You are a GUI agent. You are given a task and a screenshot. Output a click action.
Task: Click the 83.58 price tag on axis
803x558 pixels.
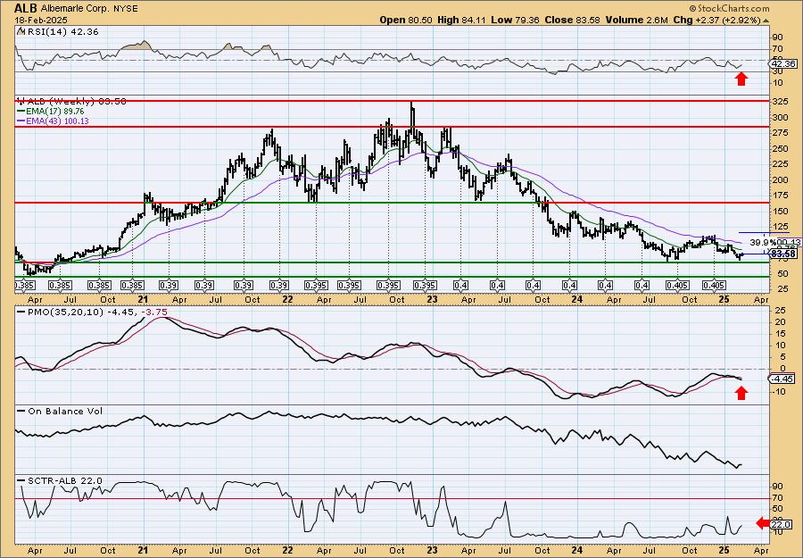click(783, 254)
